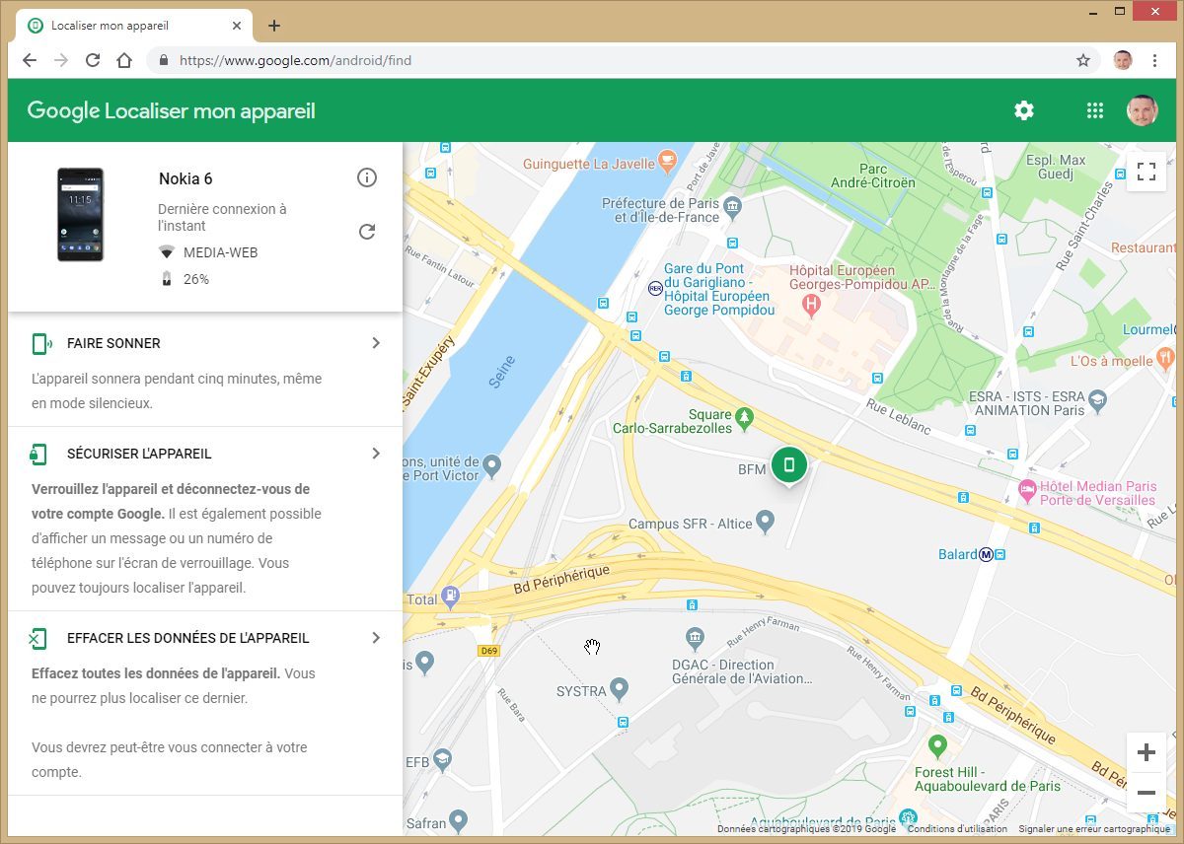
Task: Click the Google Localiser mon appareil logo
Action: click(172, 110)
